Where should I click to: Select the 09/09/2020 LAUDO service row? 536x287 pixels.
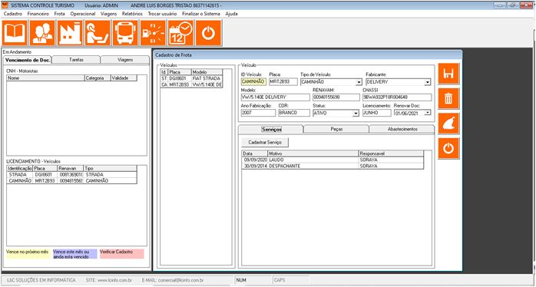(333, 160)
